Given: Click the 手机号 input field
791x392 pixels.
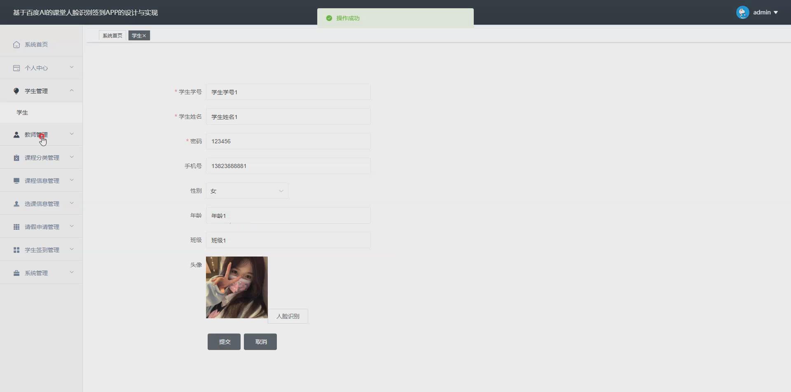Looking at the screenshot, I should point(288,166).
